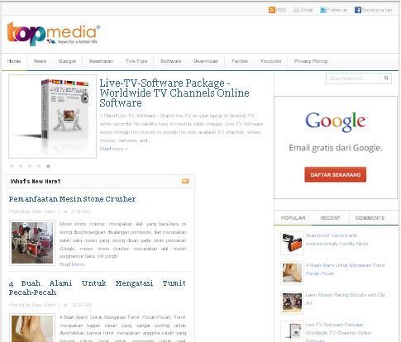The image size is (401, 342).
Task: Open the Kesehatan menu item
Action: click(101, 61)
